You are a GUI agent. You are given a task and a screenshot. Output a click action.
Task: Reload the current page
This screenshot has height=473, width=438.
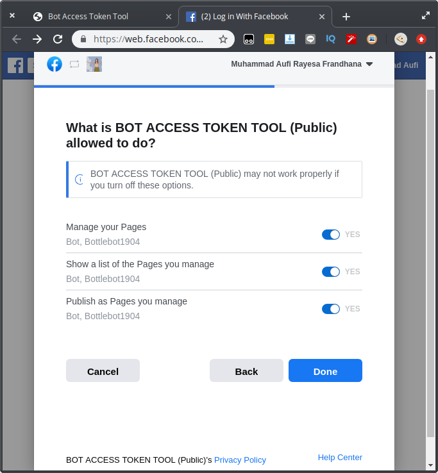pyautogui.click(x=58, y=39)
